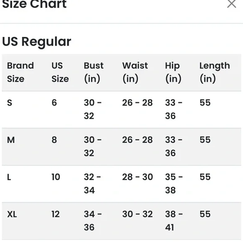The height and width of the screenshot is (243, 243).
Task: Select the M brand size row
Action: click(x=121, y=147)
